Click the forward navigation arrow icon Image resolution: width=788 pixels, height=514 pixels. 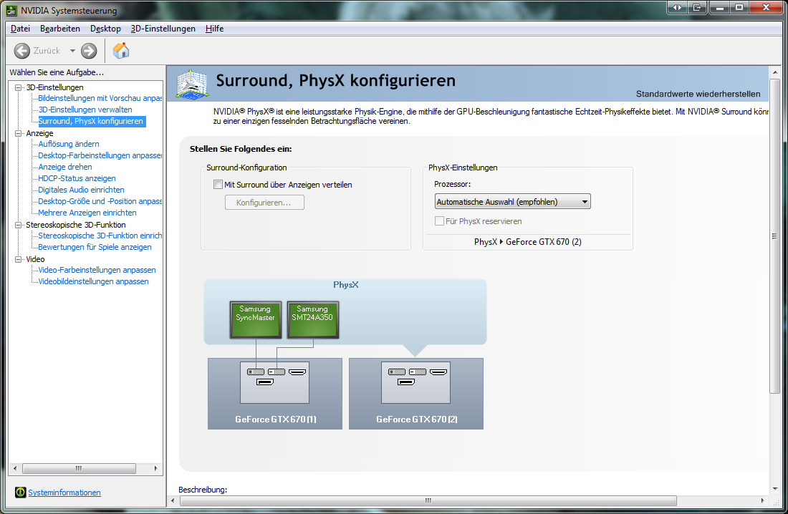(89, 51)
